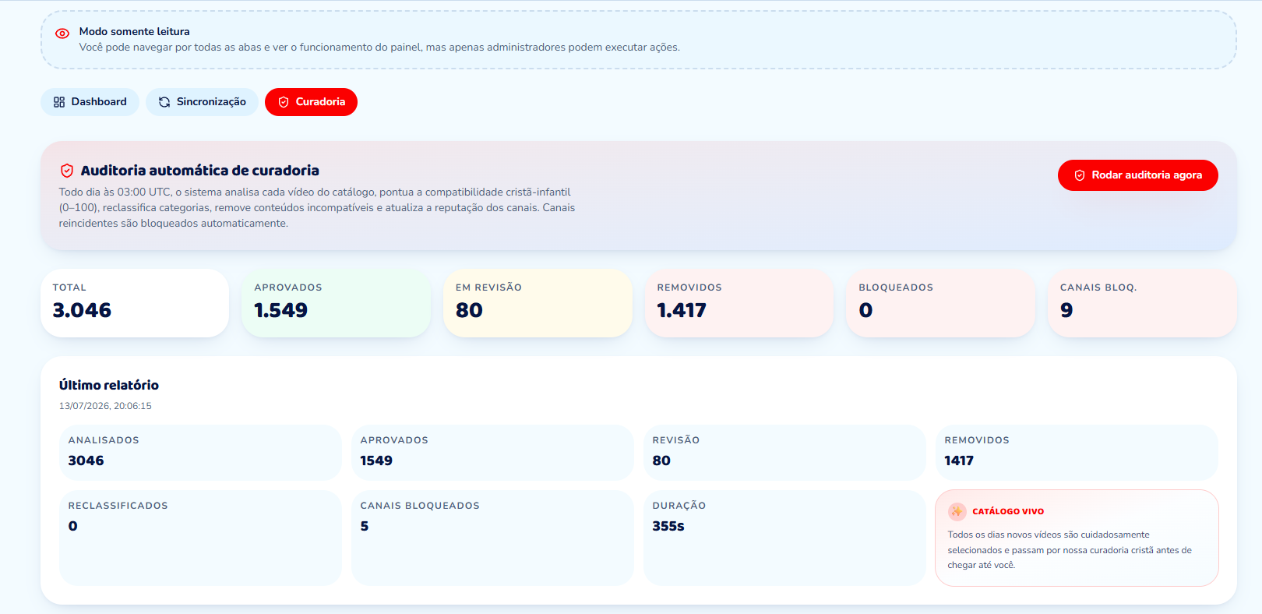Open the Dashboard tab

click(x=90, y=102)
